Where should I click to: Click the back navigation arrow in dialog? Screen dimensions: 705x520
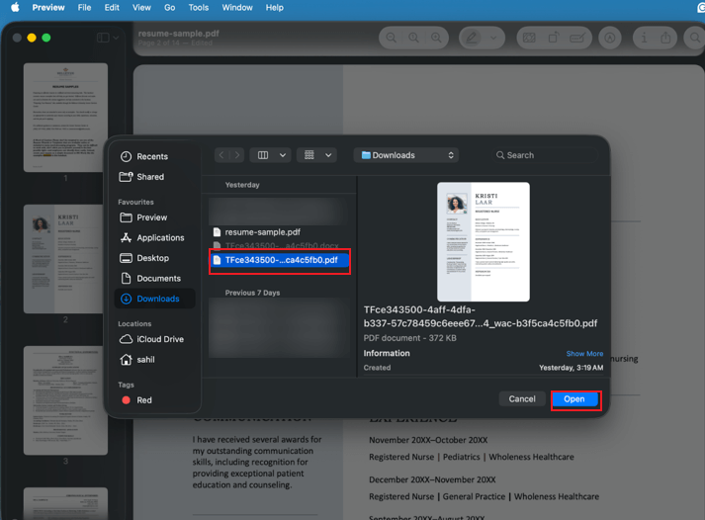coord(221,155)
